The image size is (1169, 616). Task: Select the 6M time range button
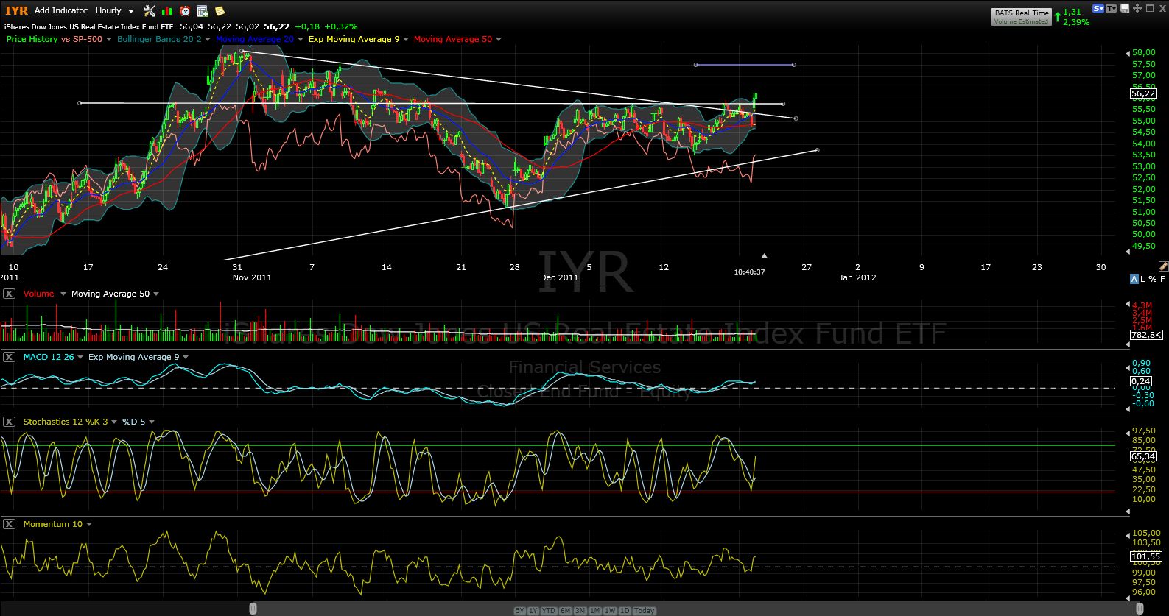click(566, 611)
